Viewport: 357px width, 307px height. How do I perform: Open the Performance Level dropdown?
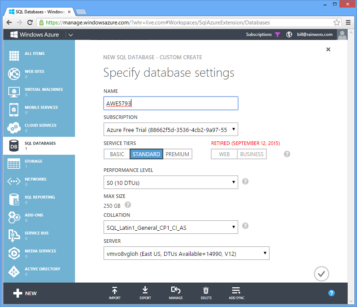click(171, 182)
